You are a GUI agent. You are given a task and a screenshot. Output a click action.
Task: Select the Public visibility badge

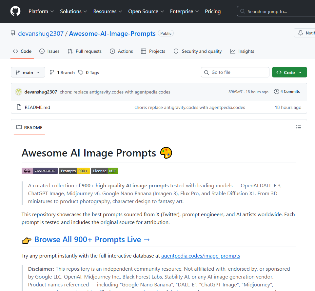pyautogui.click(x=166, y=33)
